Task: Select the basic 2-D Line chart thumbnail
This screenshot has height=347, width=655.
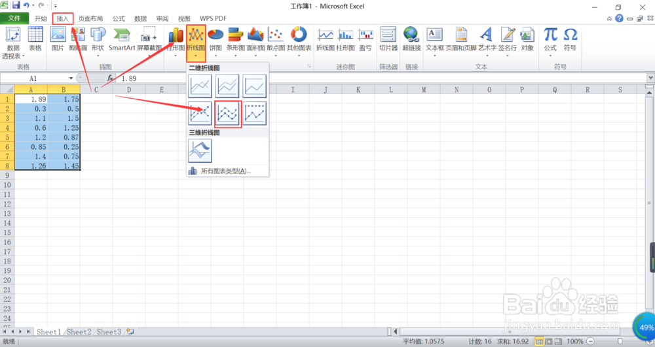Action: click(x=200, y=86)
